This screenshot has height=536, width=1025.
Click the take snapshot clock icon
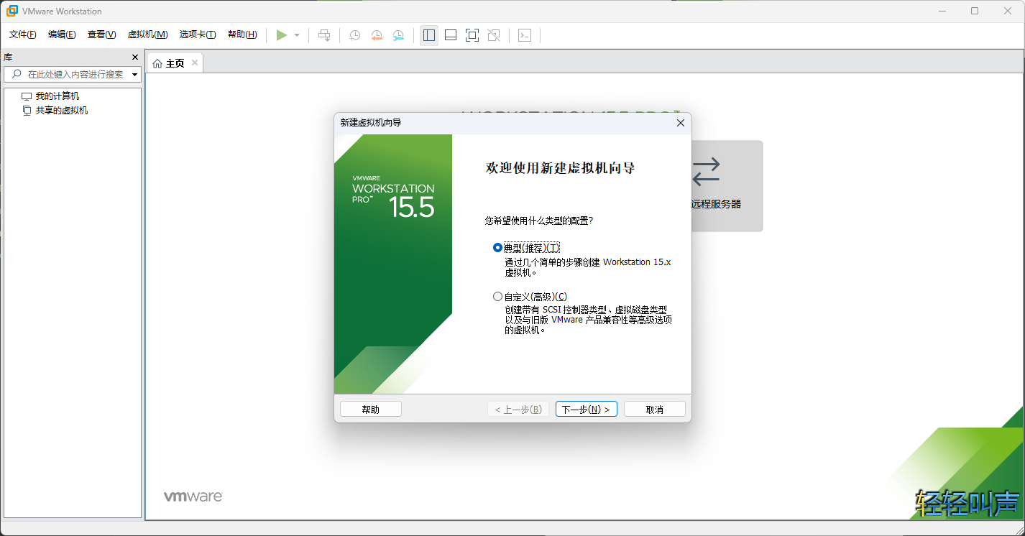coord(354,34)
